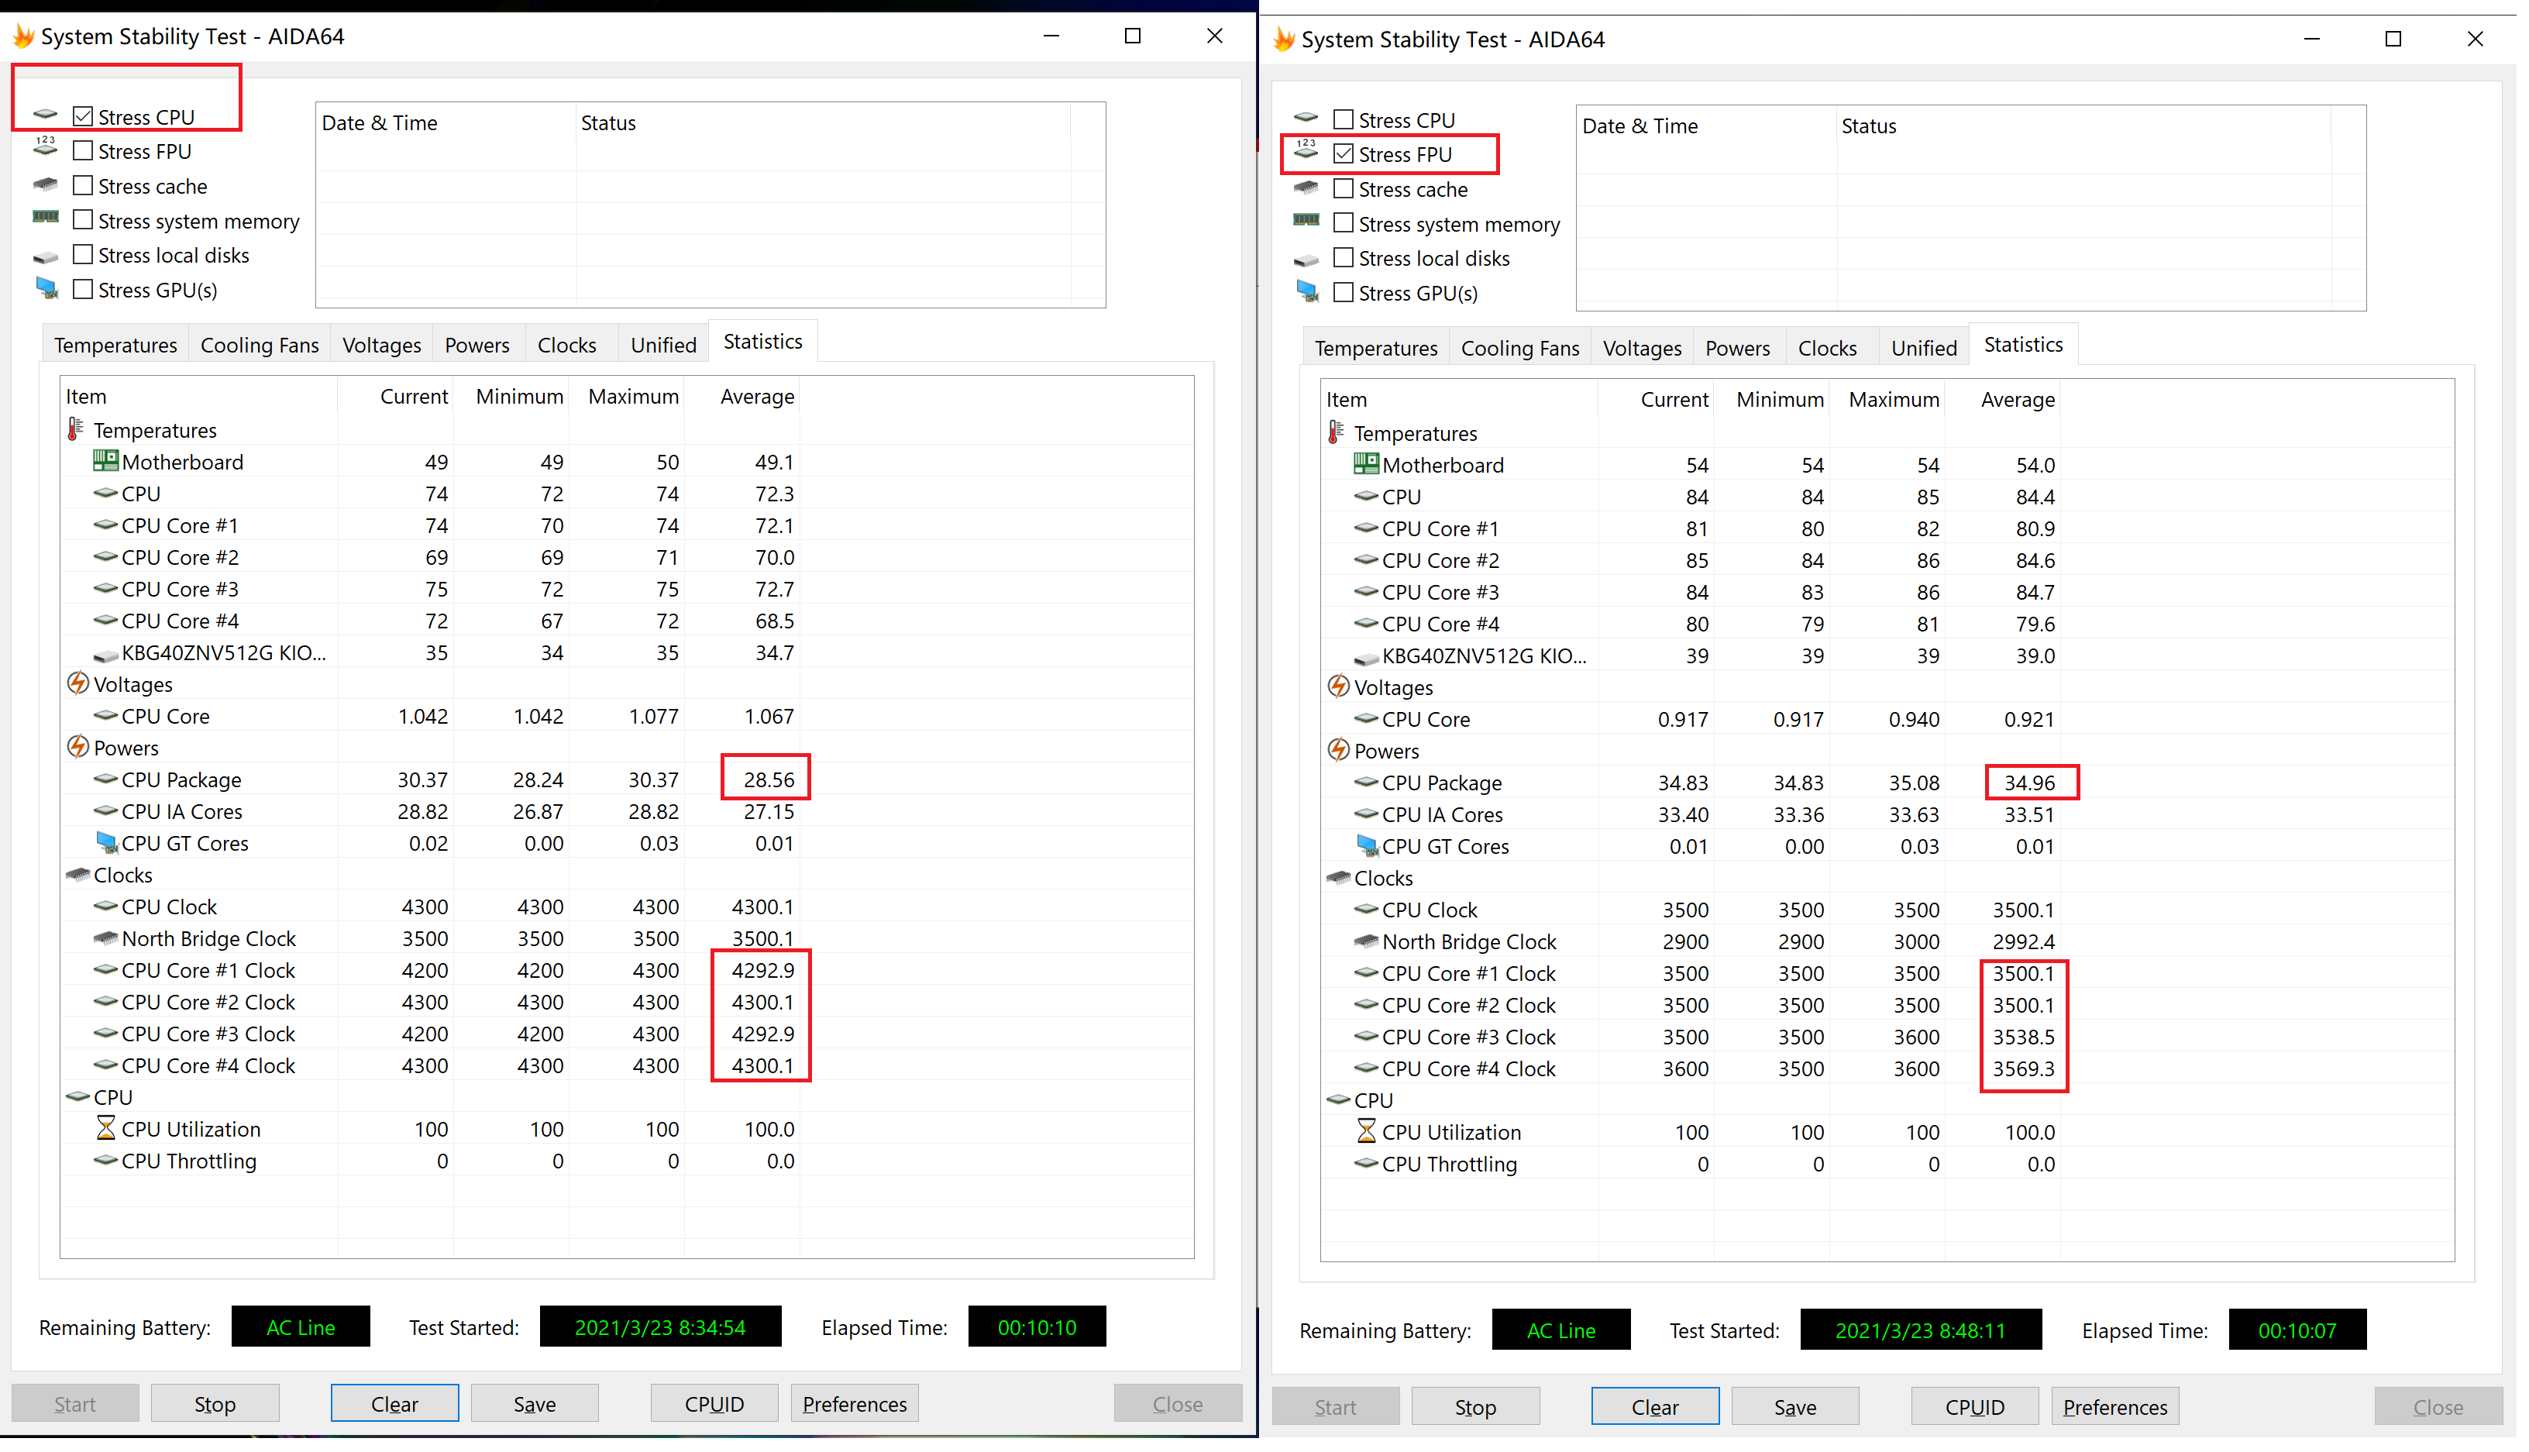Switch to Temperatures tab in left window

tap(115, 346)
